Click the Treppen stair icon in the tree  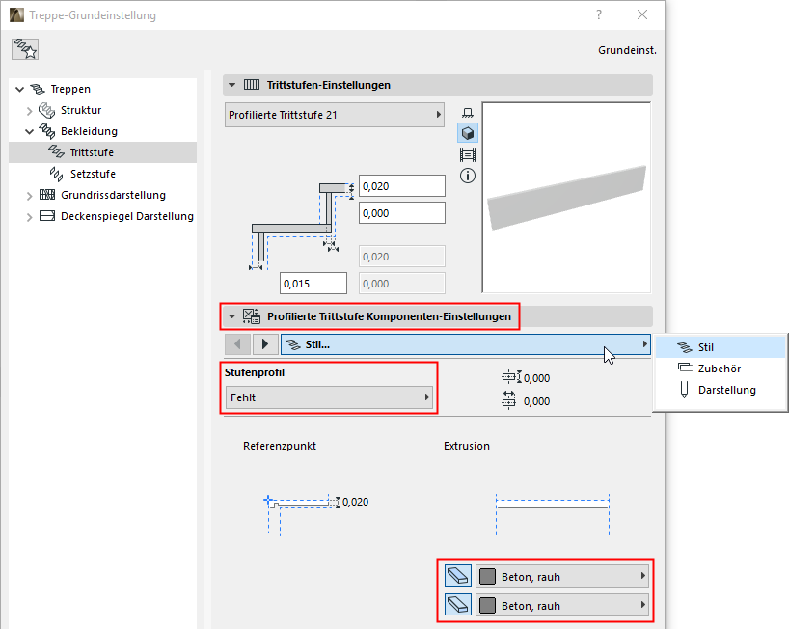[38, 89]
